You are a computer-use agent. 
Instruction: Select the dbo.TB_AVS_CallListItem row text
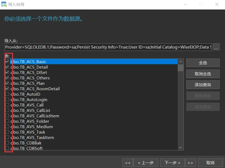(x=35, y=116)
